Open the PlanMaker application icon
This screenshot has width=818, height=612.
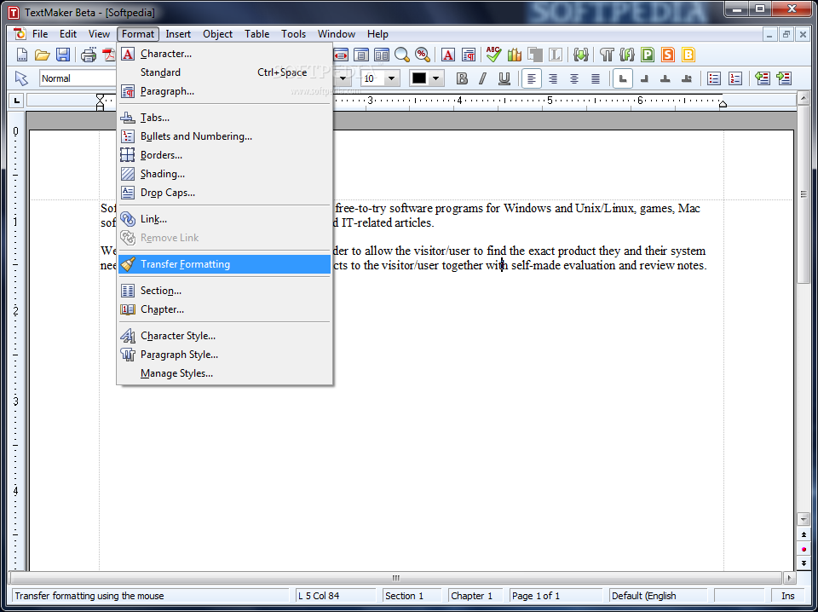click(648, 55)
